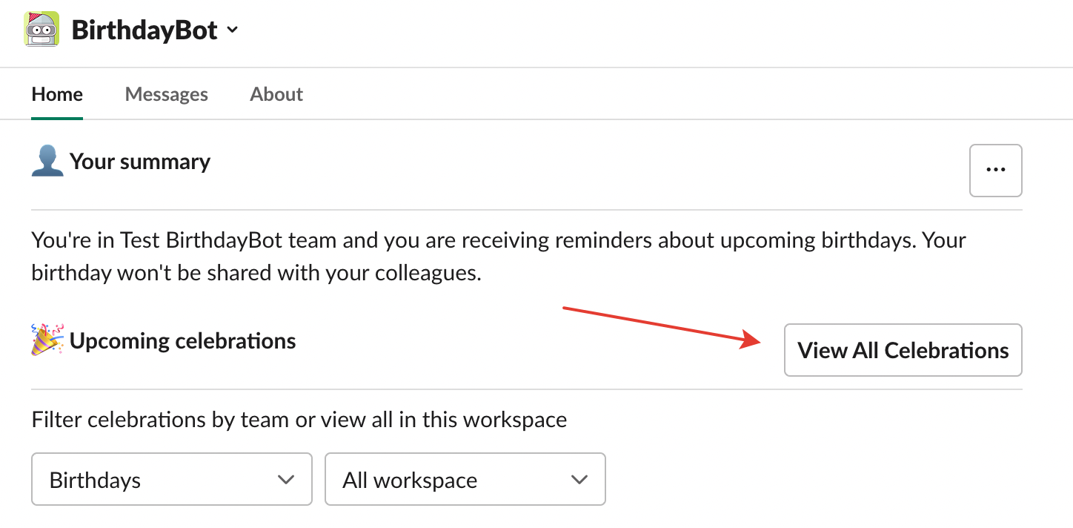Click the Filter celebrations by team description

[299, 420]
